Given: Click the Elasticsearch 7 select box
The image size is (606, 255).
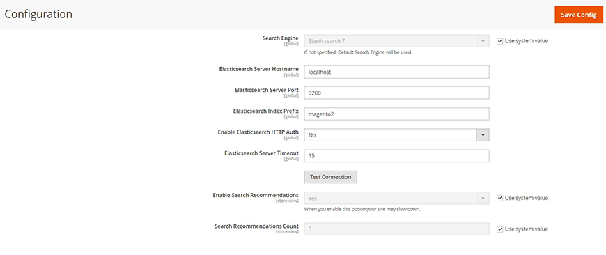Looking at the screenshot, I should 396,41.
